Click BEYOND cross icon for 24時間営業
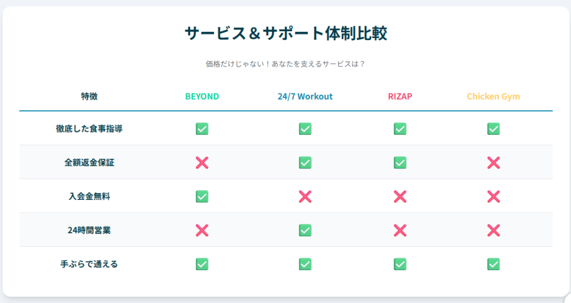The width and height of the screenshot is (571, 303). pyautogui.click(x=202, y=230)
